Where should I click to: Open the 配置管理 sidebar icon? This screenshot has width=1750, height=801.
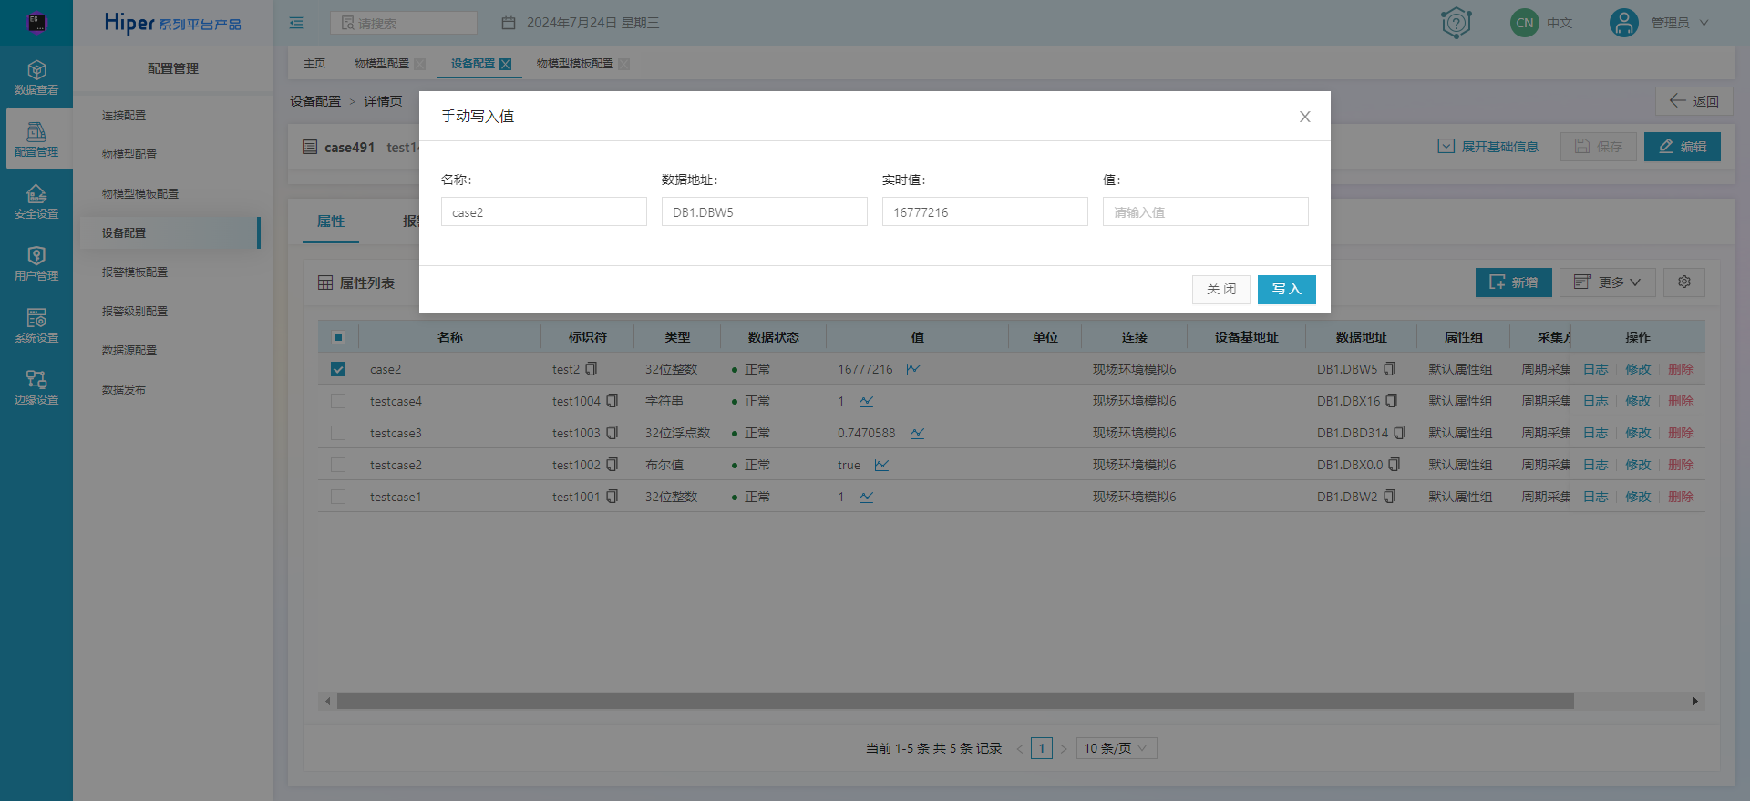(x=36, y=139)
